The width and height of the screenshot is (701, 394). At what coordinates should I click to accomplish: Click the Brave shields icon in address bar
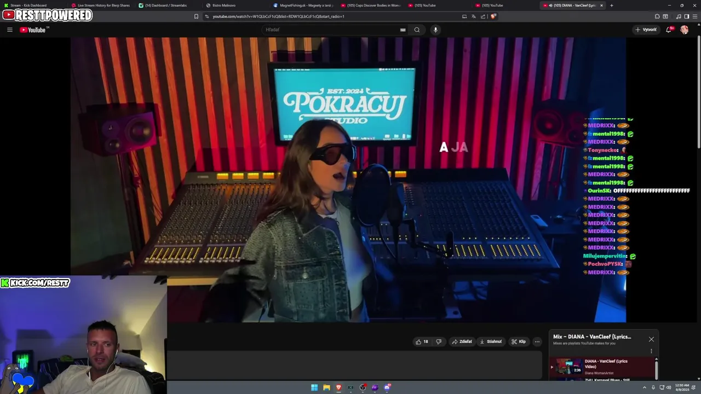click(493, 16)
